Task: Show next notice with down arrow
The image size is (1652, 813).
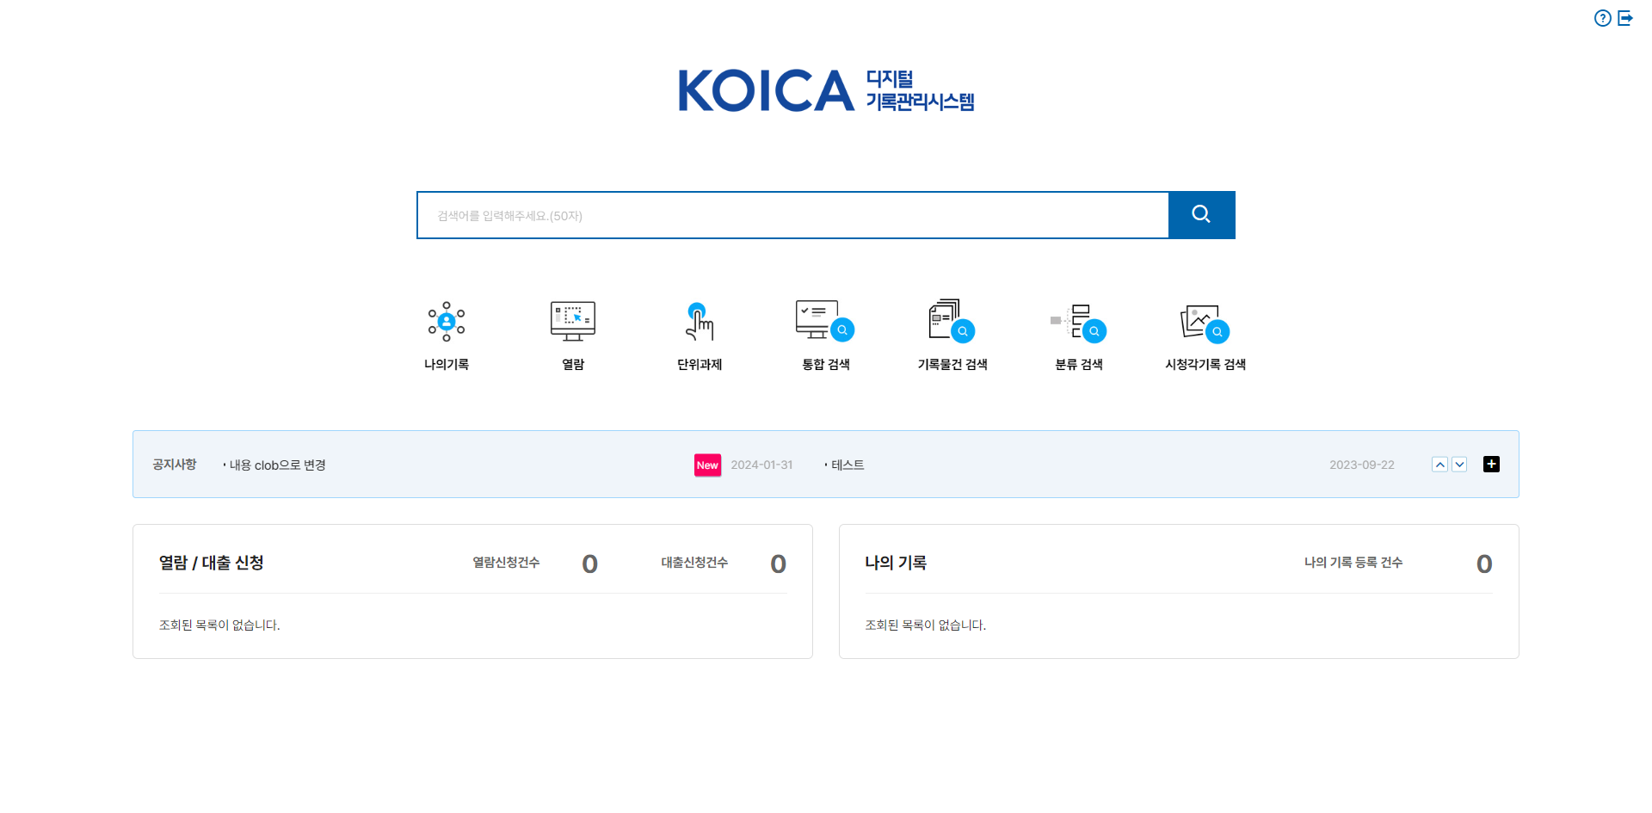Action: tap(1459, 465)
